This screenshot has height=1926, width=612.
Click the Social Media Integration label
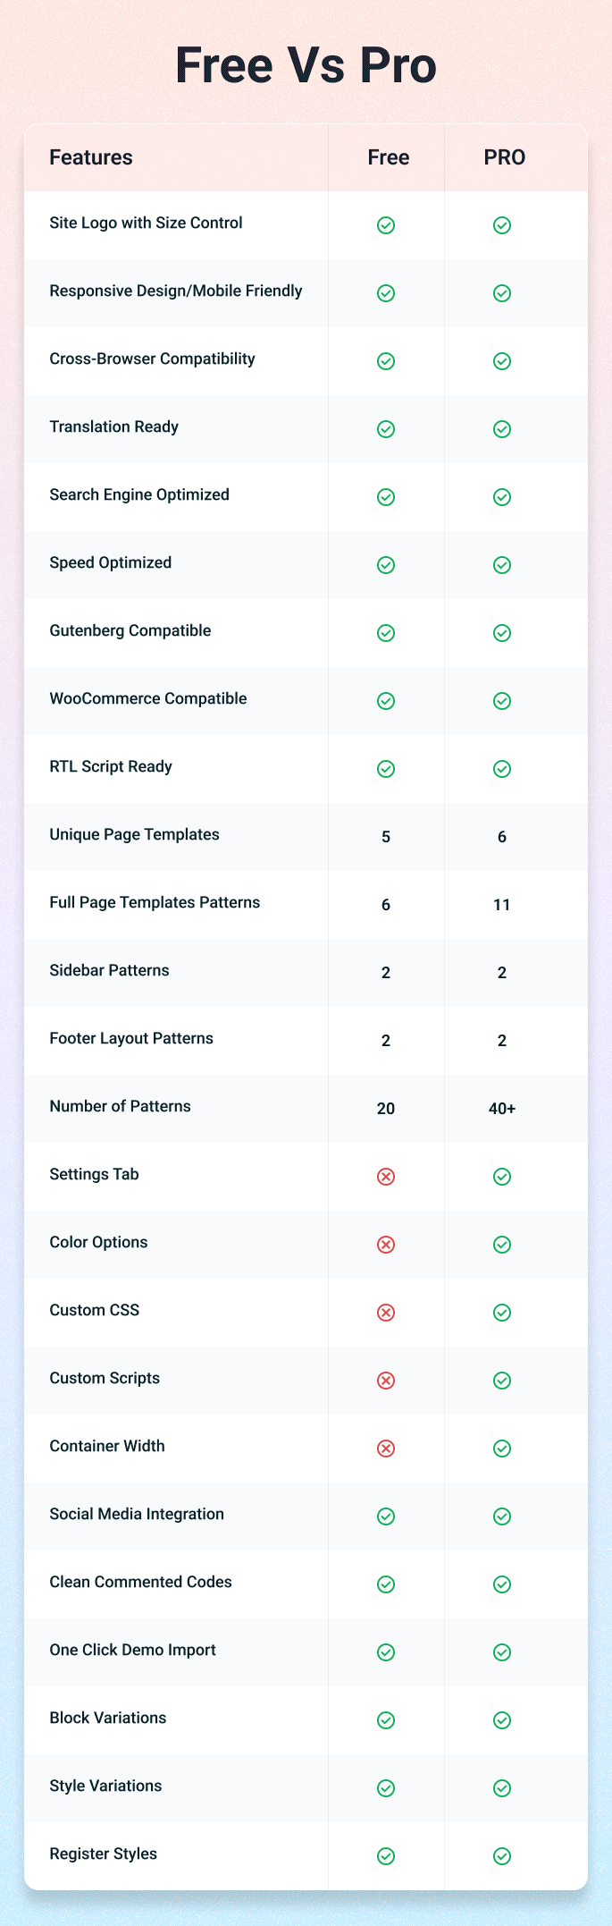(137, 1514)
